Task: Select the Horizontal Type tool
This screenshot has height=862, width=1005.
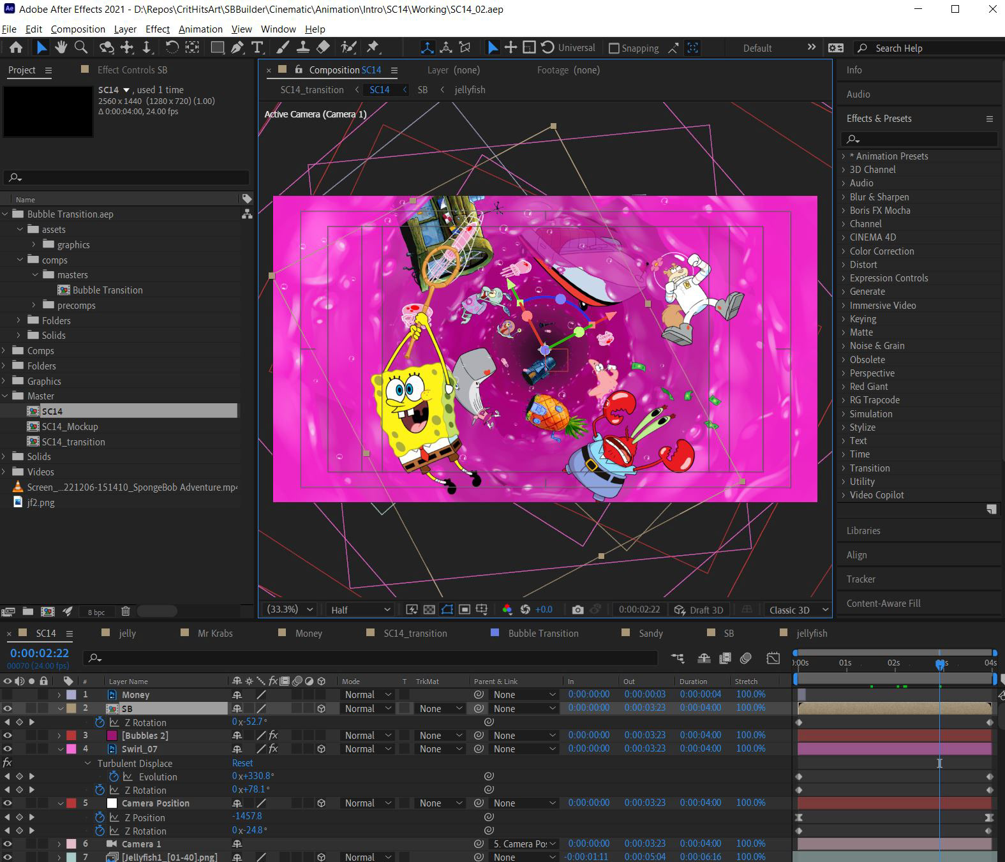Action: point(257,48)
